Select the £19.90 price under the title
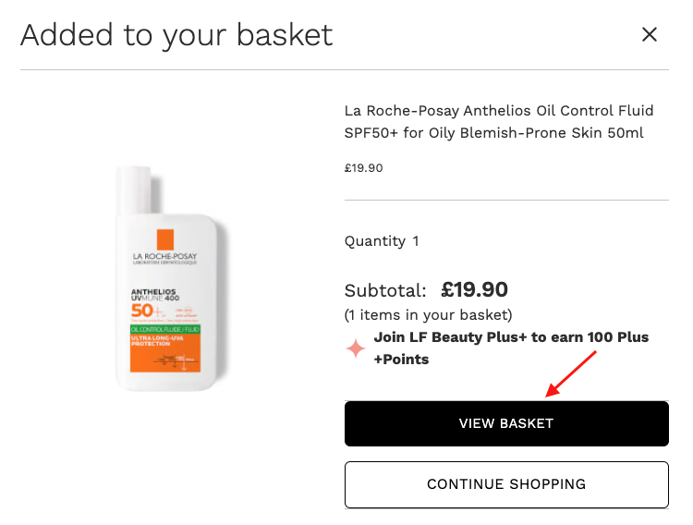The width and height of the screenshot is (693, 525). 363,168
